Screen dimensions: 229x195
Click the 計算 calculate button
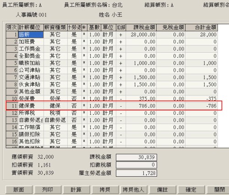76,190
